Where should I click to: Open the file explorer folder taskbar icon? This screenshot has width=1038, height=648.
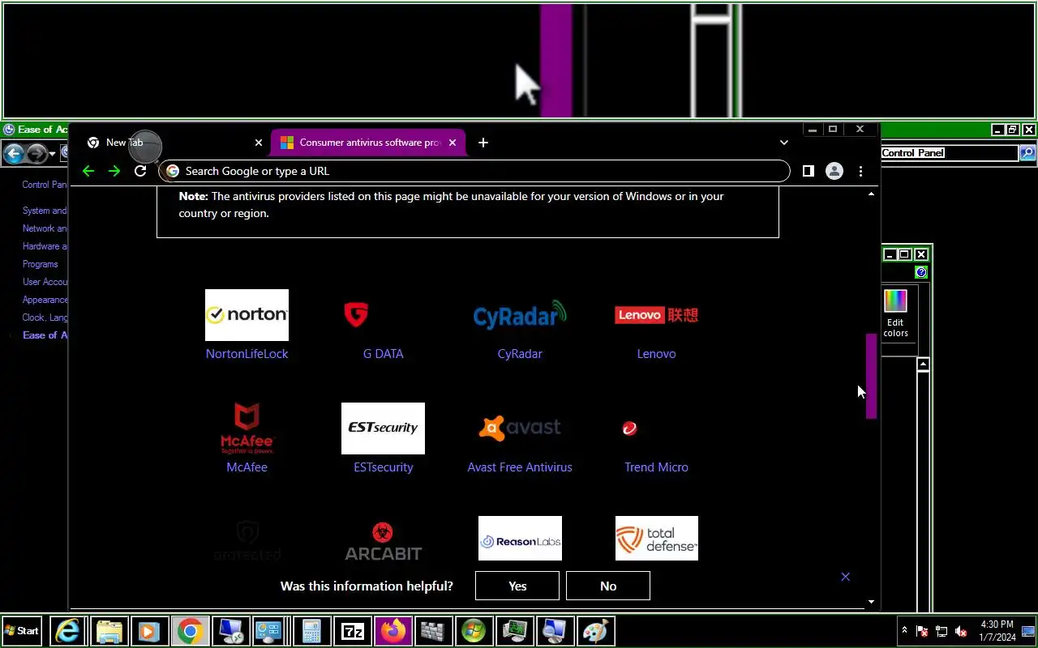pyautogui.click(x=109, y=631)
